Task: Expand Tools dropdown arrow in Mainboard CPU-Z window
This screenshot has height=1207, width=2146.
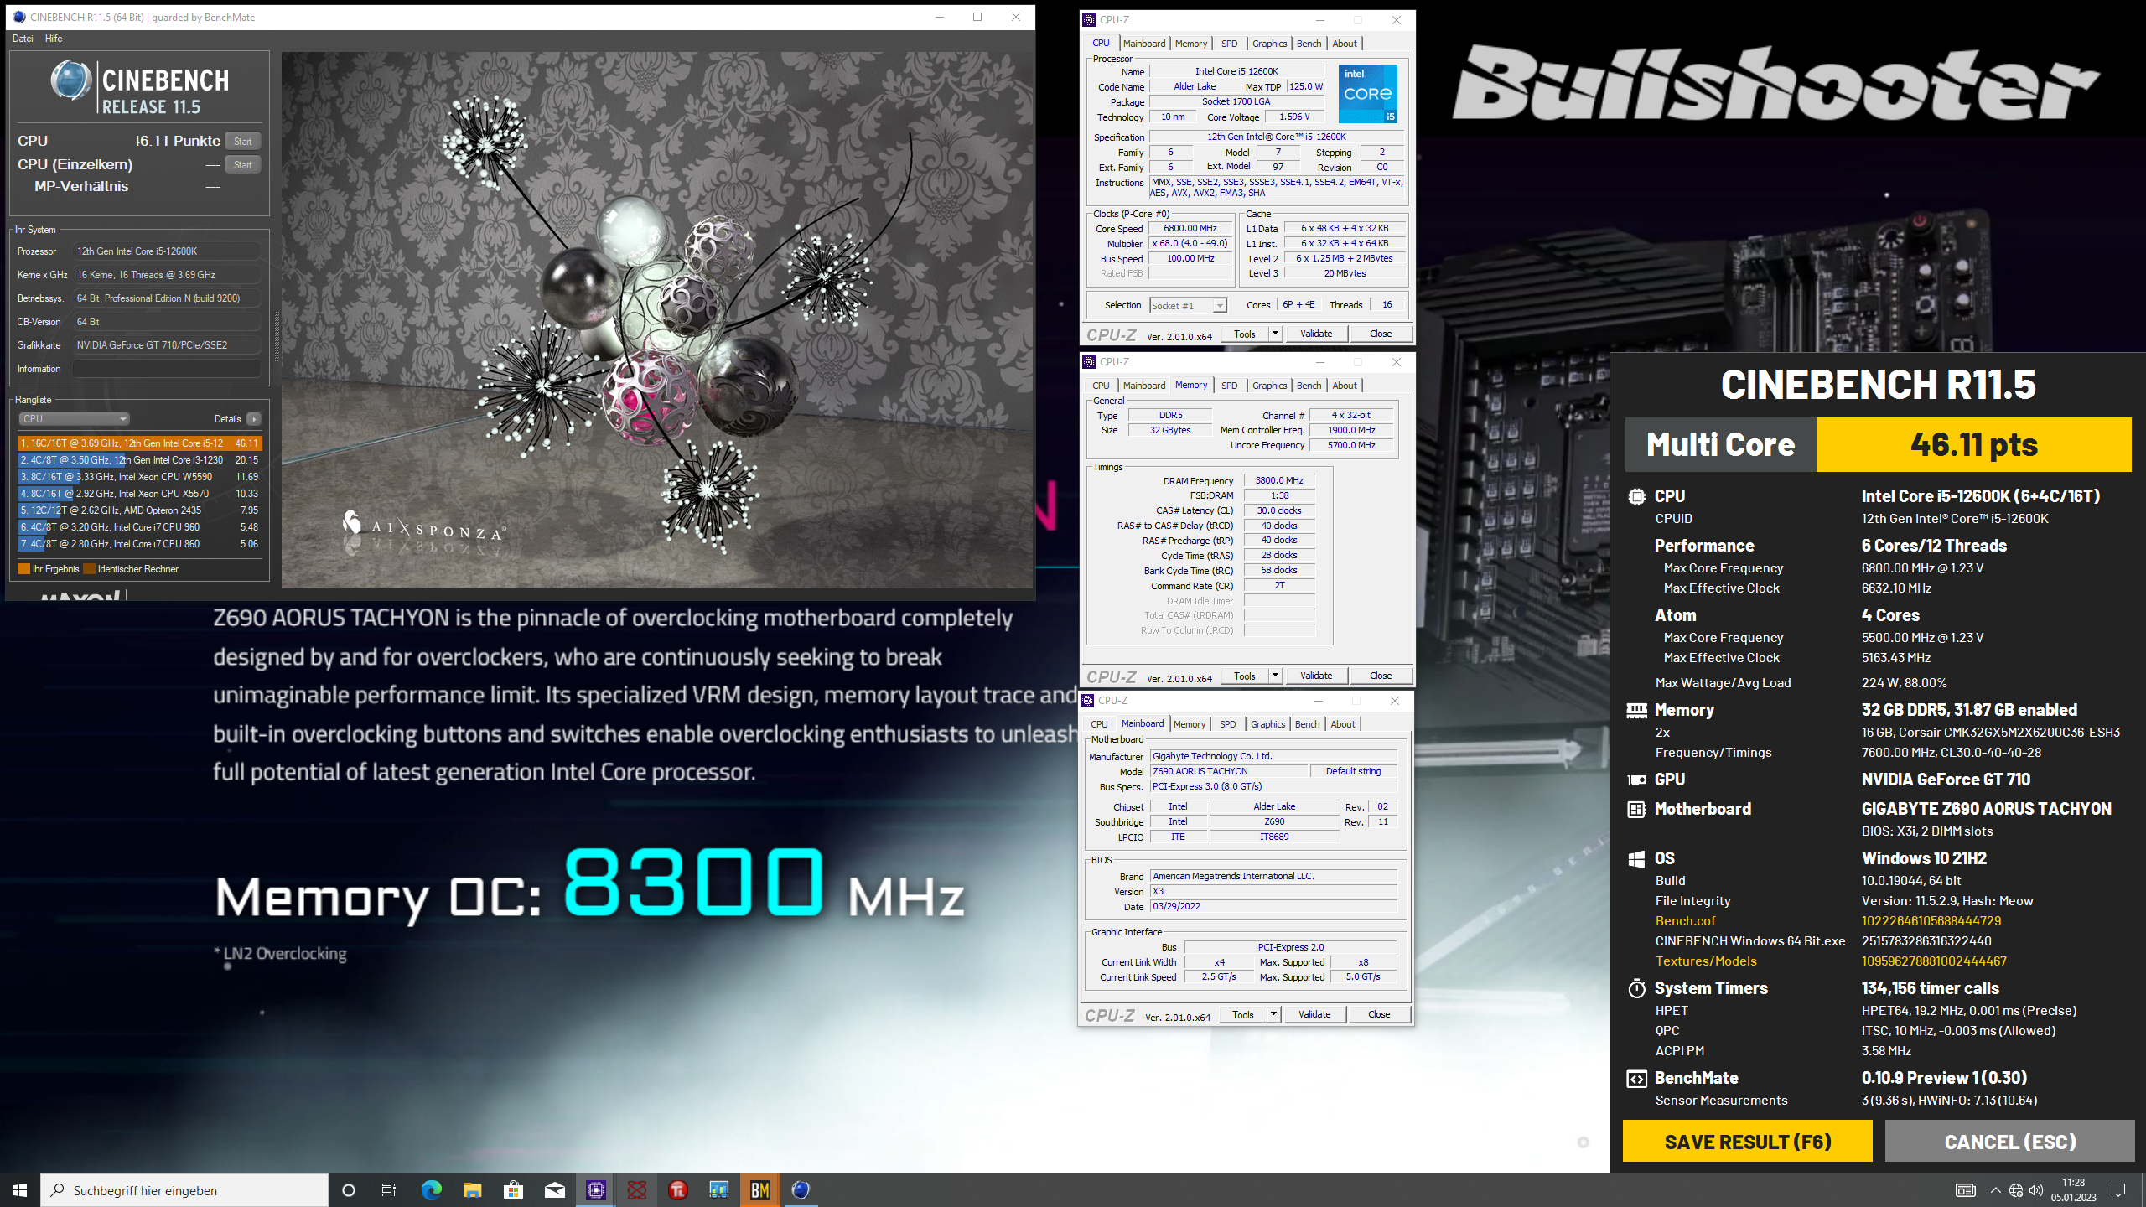Action: click(x=1273, y=1014)
